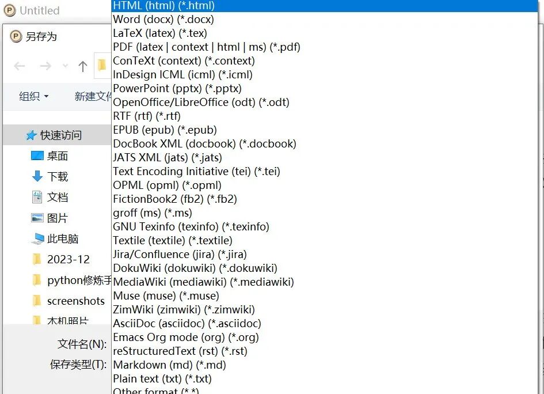Click 快速访问 star icon
Screen dimensions: 544x394
click(x=31, y=135)
